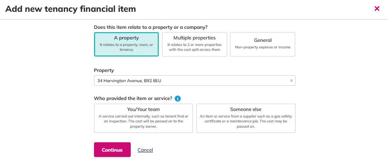Click the property or company question label
The image size is (388, 161).
(151, 27)
